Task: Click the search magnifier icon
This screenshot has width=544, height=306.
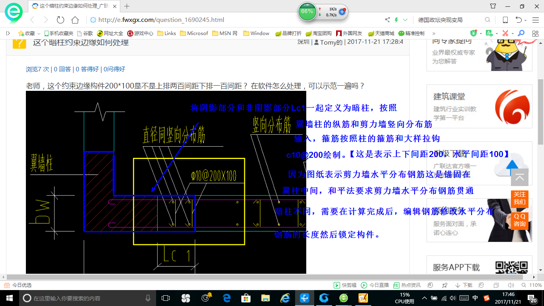Action: pos(488,20)
